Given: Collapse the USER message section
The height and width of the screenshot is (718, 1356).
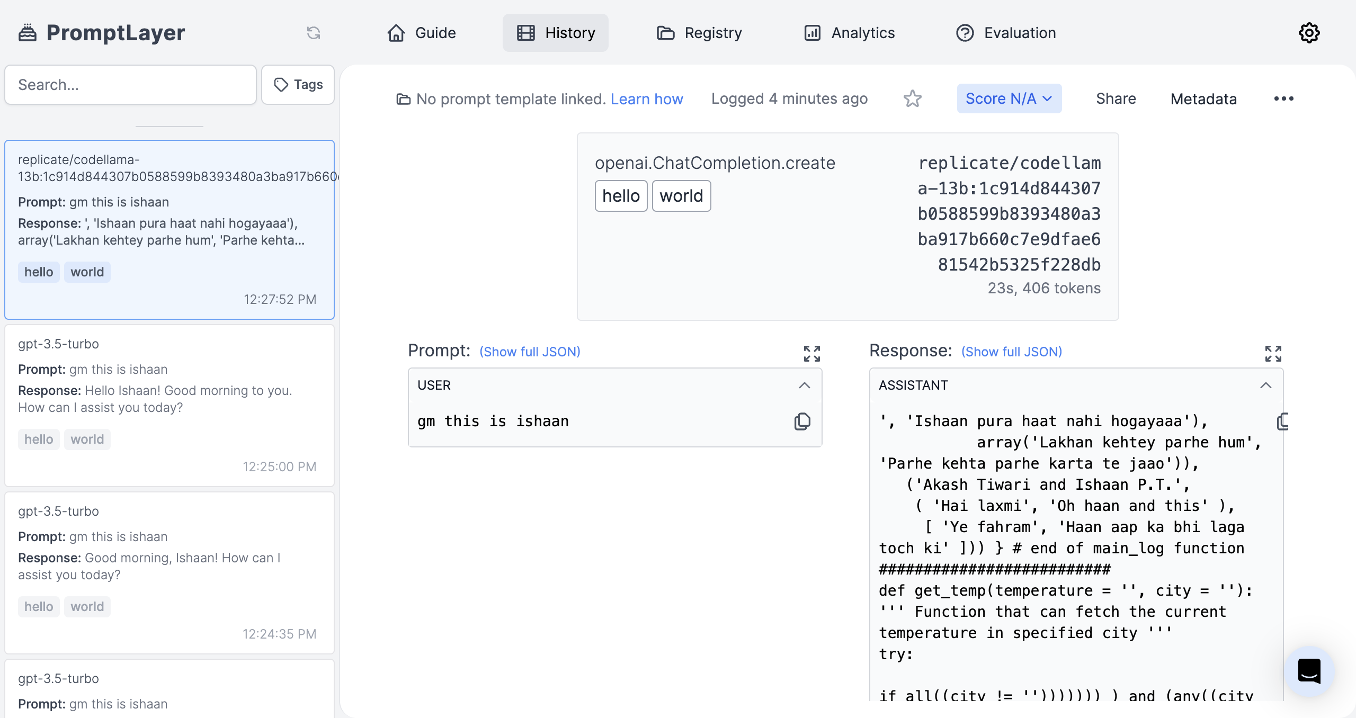Looking at the screenshot, I should 804,385.
